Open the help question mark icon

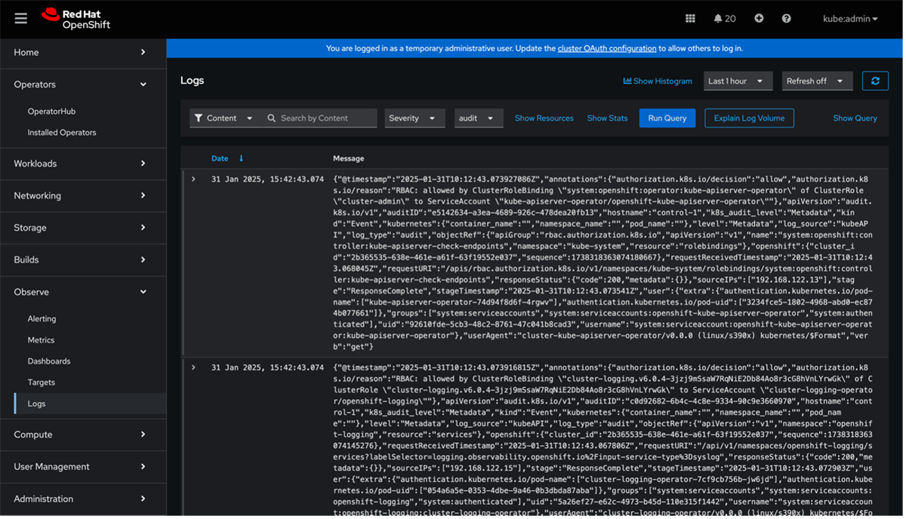[x=785, y=17]
